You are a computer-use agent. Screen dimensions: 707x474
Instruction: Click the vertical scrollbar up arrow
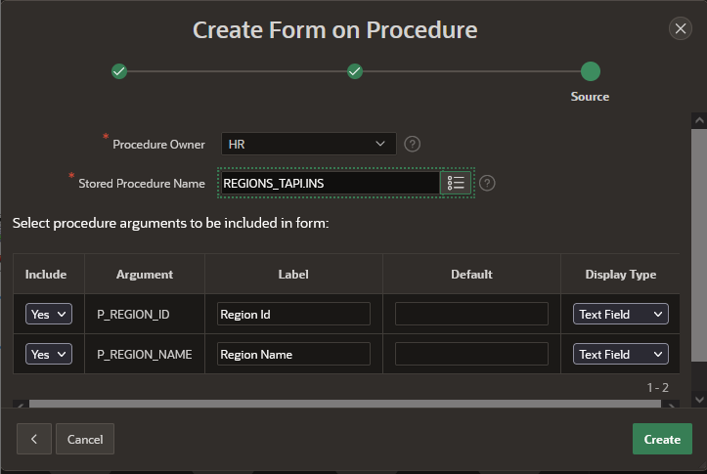[x=699, y=120]
